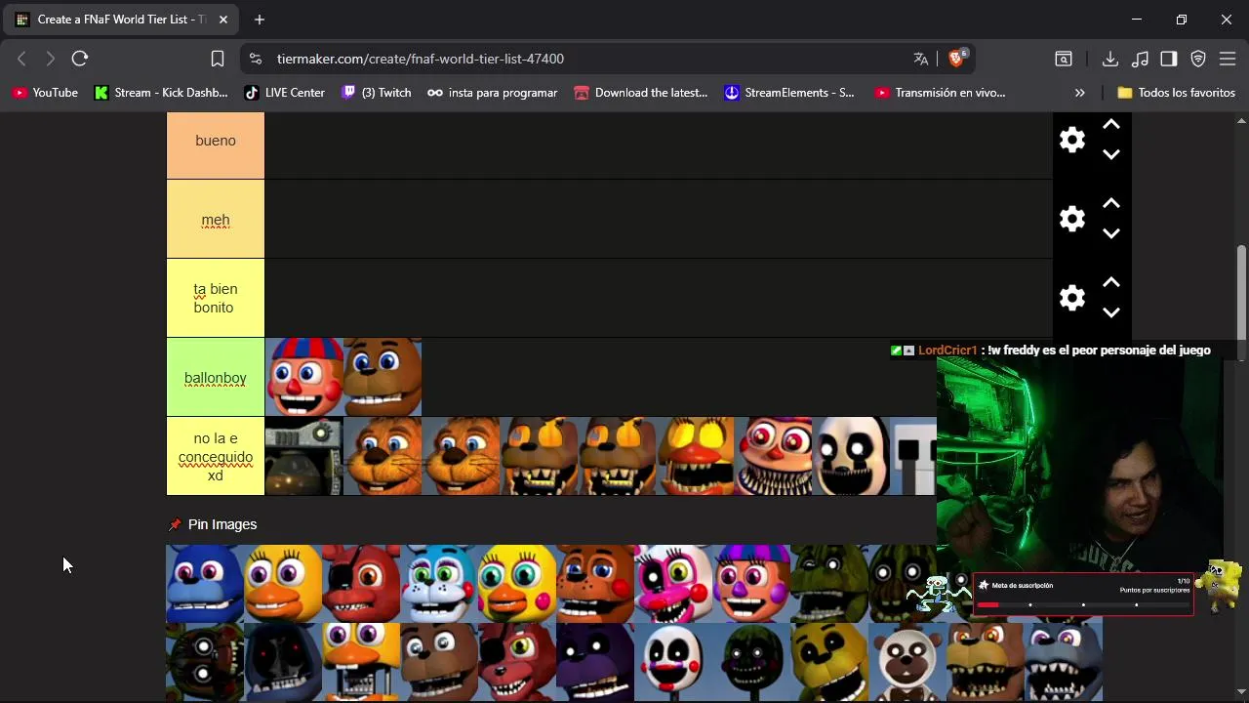Move the bueno tier row down
Screen dimensions: 1249x703
1110,154
